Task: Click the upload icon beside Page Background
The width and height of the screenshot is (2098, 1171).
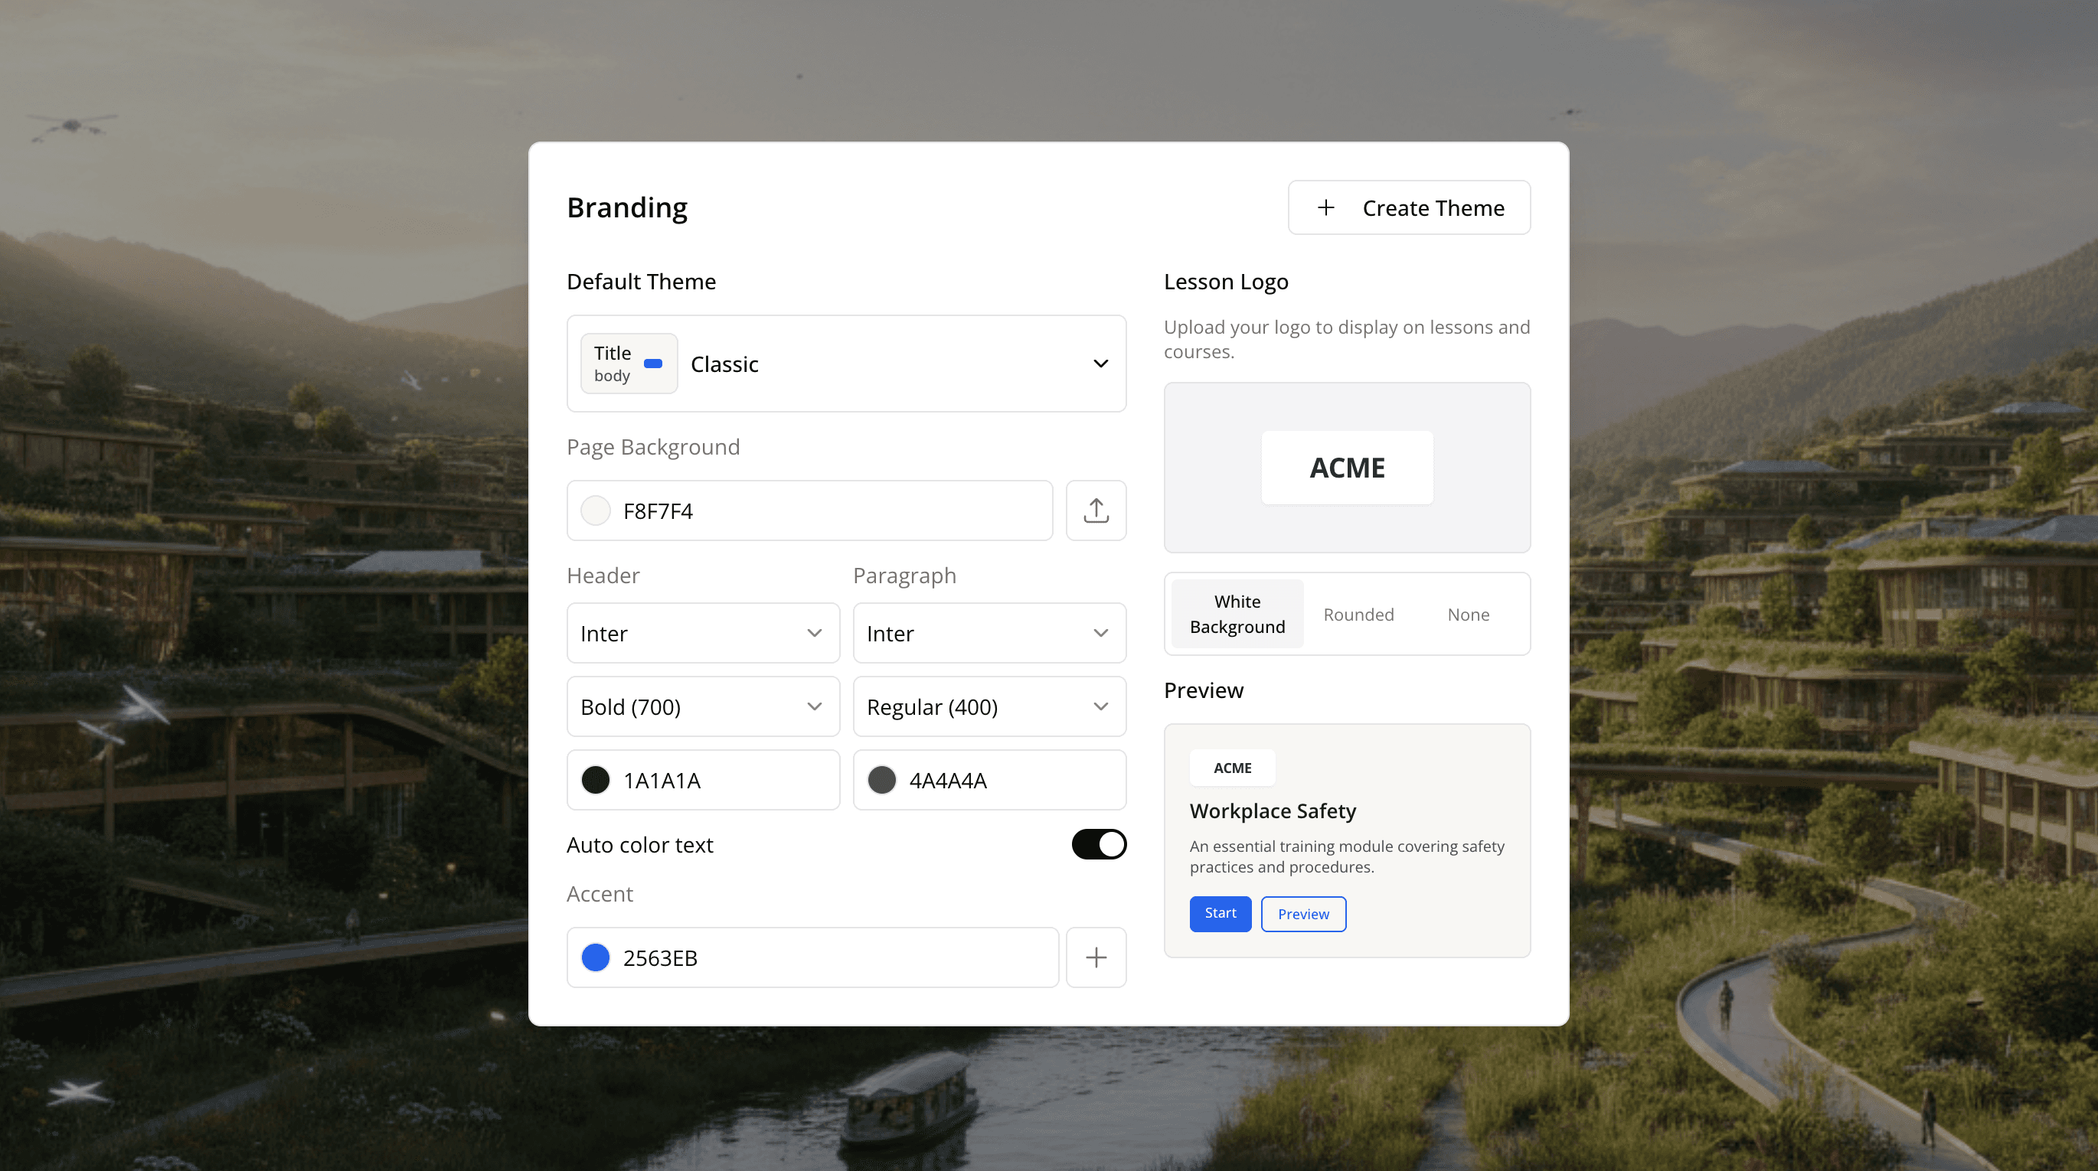Action: tap(1096, 510)
